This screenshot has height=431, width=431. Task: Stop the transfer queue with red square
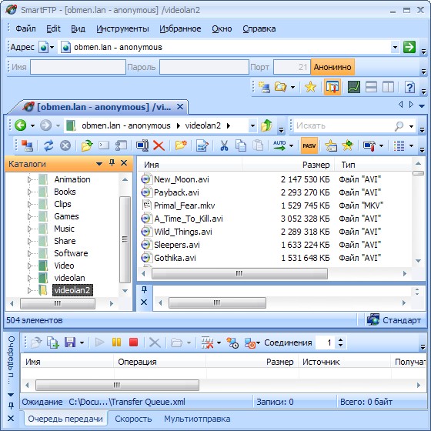click(134, 342)
